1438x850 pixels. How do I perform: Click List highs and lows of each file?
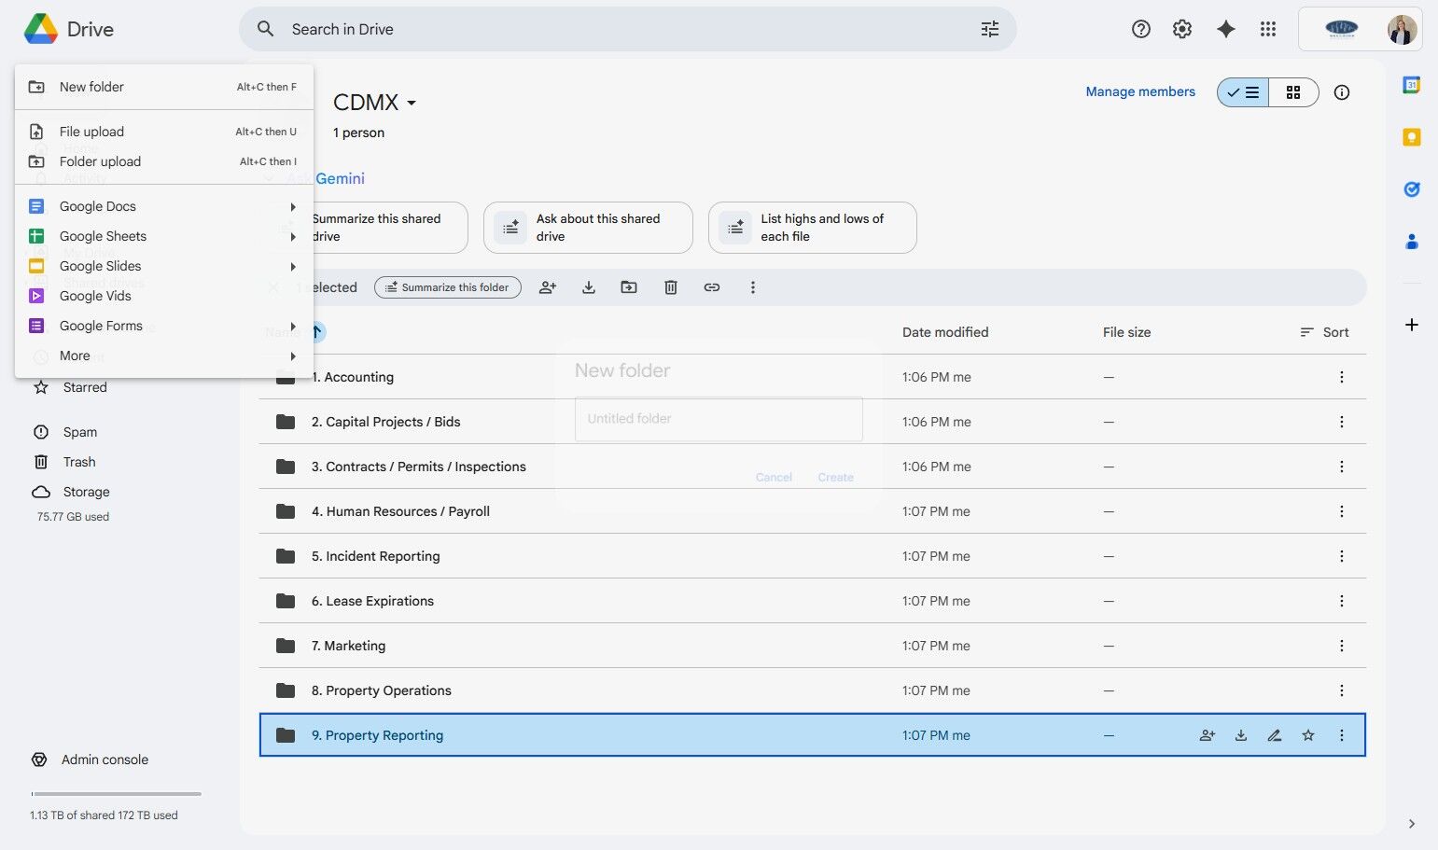click(813, 228)
